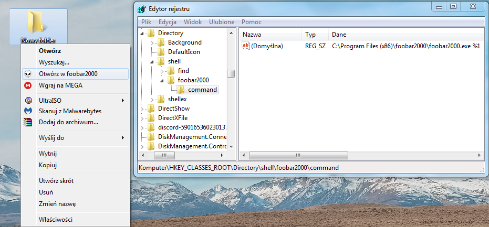The width and height of the screenshot is (489, 227).
Task: Click the shellex key folder icon
Action: point(161,99)
